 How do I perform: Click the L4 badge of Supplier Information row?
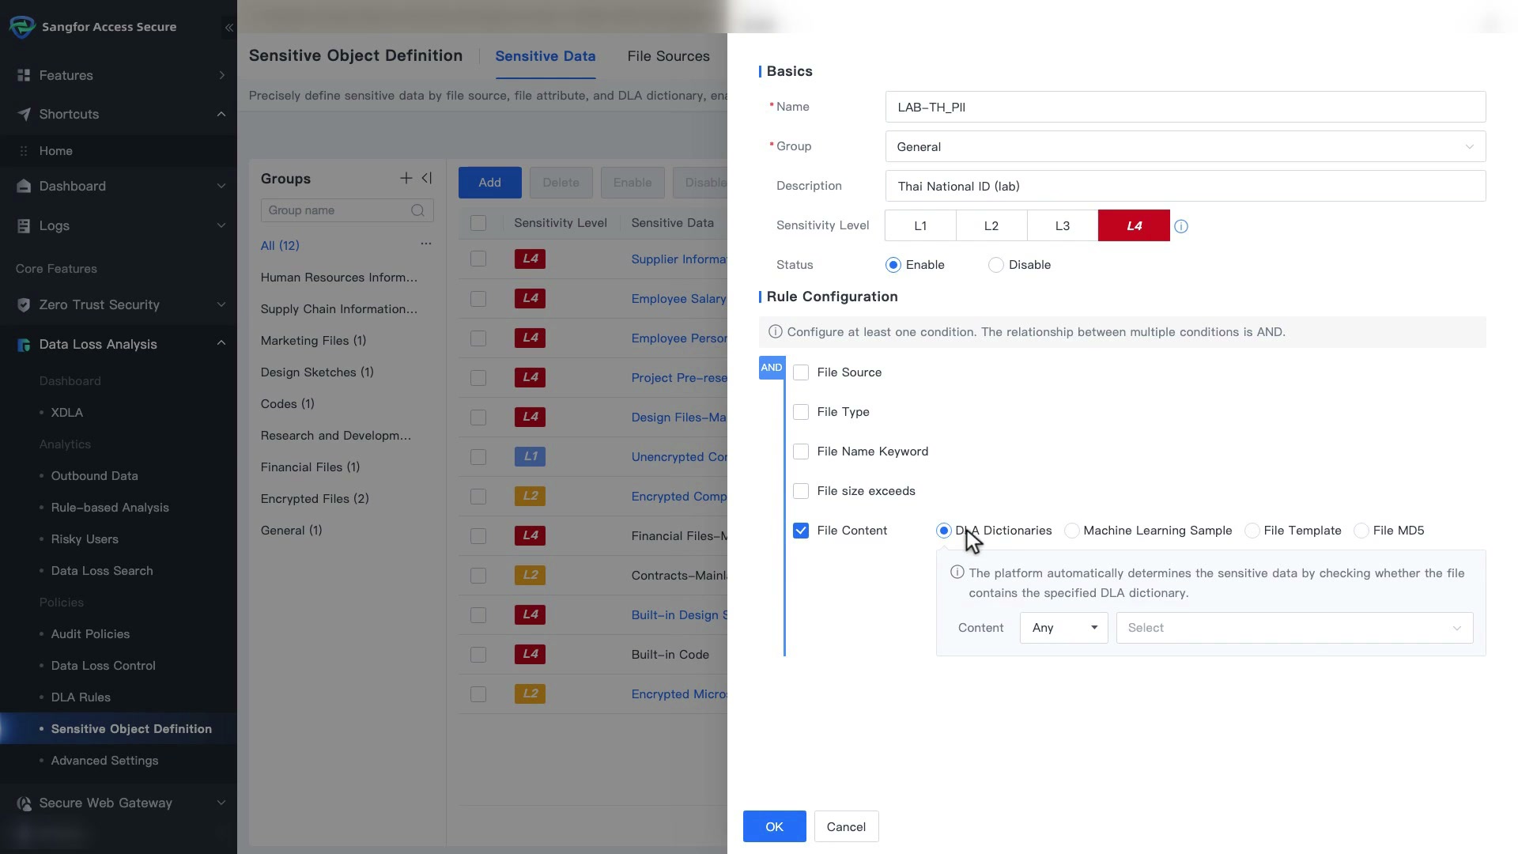[x=530, y=259]
